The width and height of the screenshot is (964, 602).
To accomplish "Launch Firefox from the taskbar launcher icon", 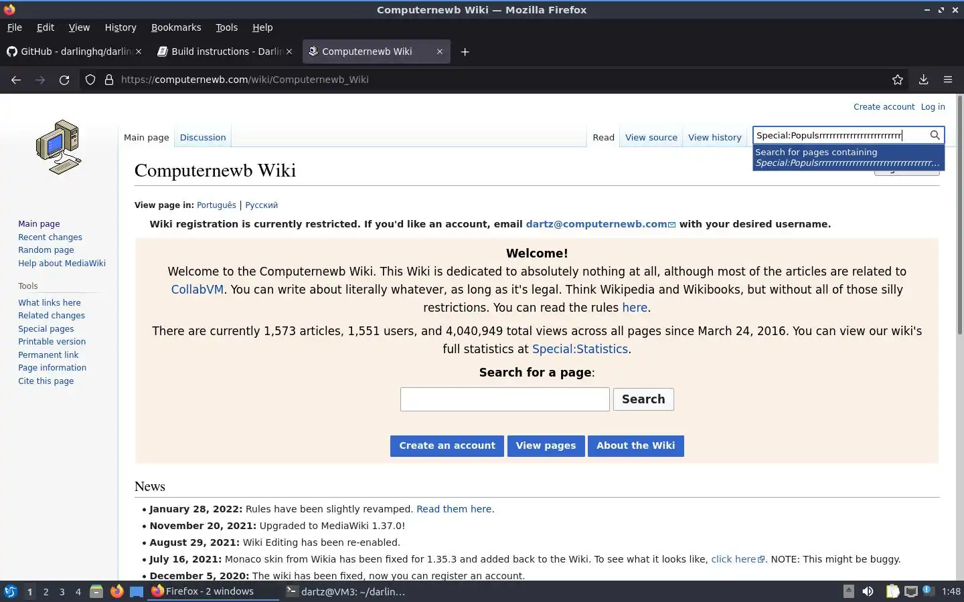I will [116, 591].
